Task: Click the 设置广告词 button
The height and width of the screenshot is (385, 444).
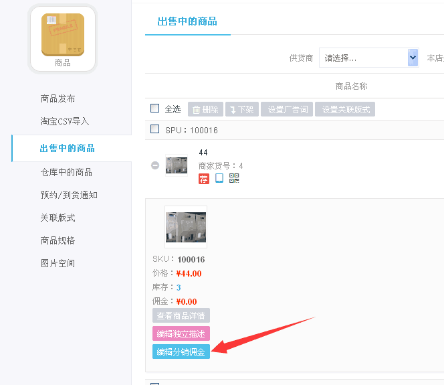Action: pyautogui.click(x=287, y=109)
